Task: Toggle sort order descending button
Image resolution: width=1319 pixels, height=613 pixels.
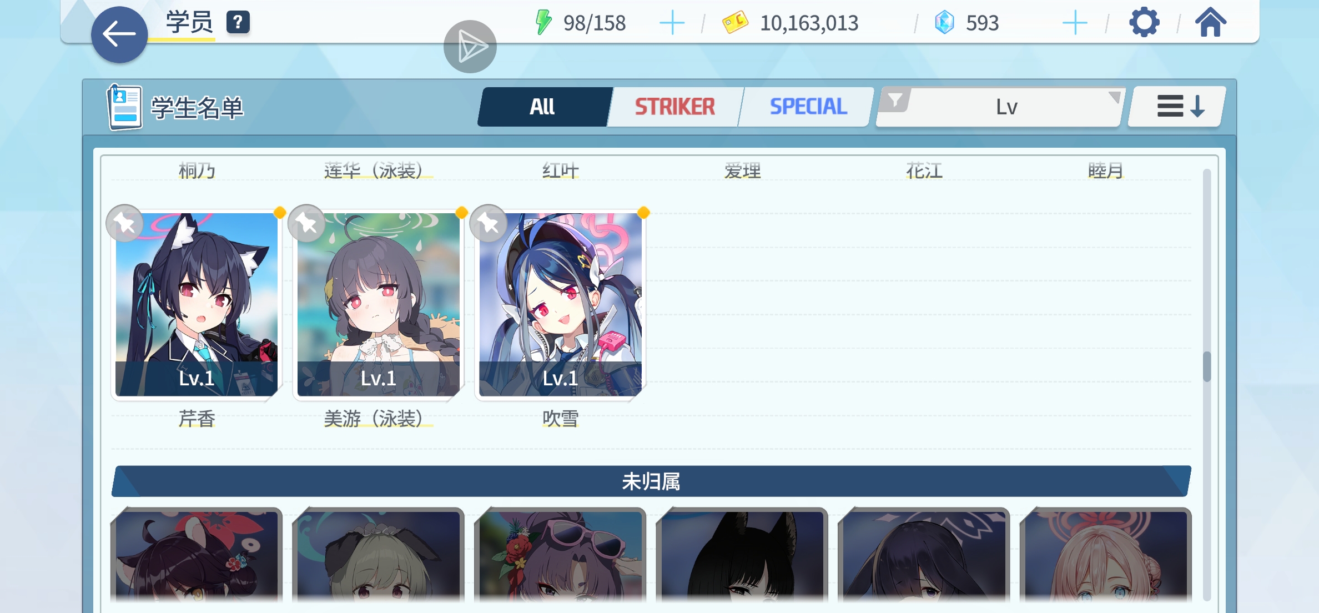Action: point(1178,106)
